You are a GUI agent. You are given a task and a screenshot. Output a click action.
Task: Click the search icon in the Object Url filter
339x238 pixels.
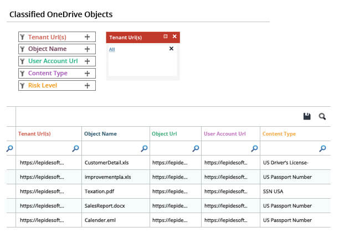196,148
